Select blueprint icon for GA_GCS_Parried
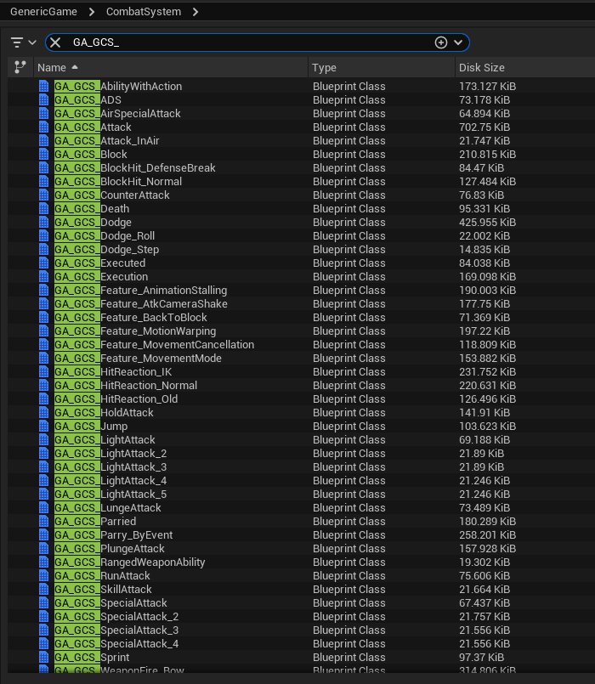This screenshot has width=595, height=684. point(43,522)
